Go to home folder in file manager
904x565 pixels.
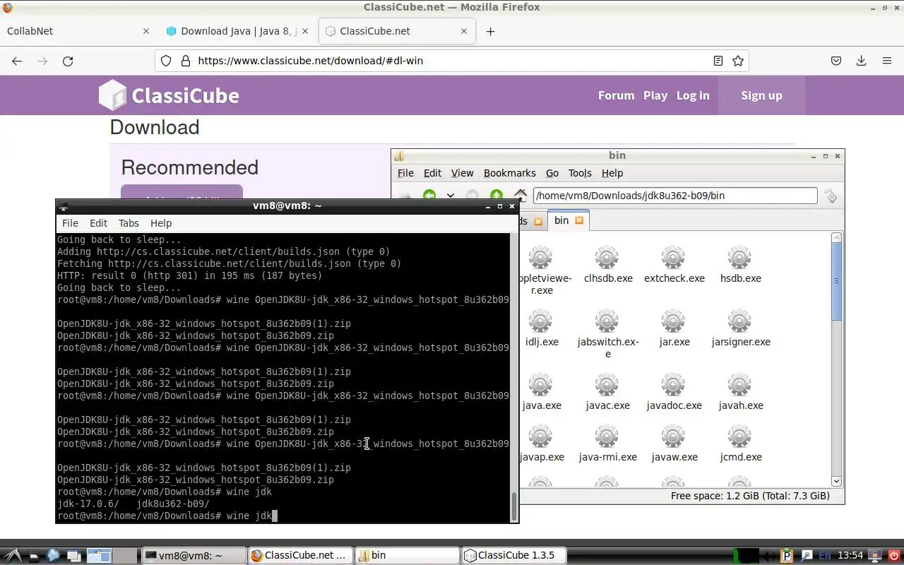tap(521, 196)
